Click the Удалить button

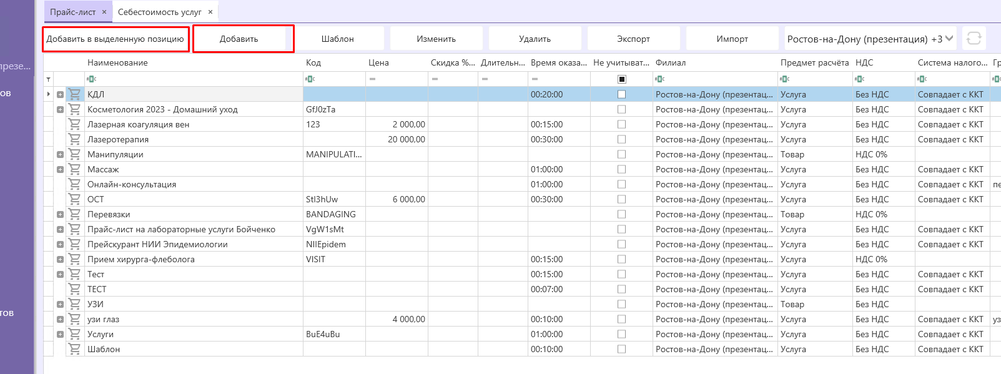click(x=535, y=39)
